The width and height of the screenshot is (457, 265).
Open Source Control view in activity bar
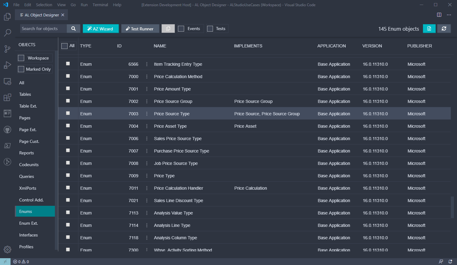click(x=7, y=49)
